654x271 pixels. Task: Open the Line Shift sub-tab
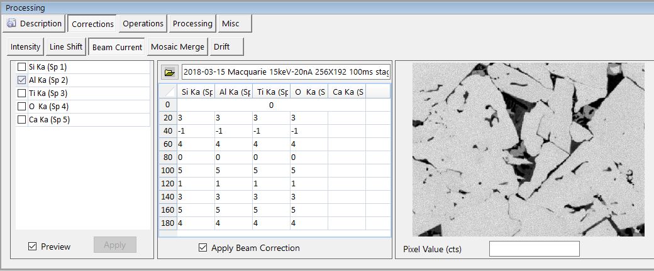point(66,47)
